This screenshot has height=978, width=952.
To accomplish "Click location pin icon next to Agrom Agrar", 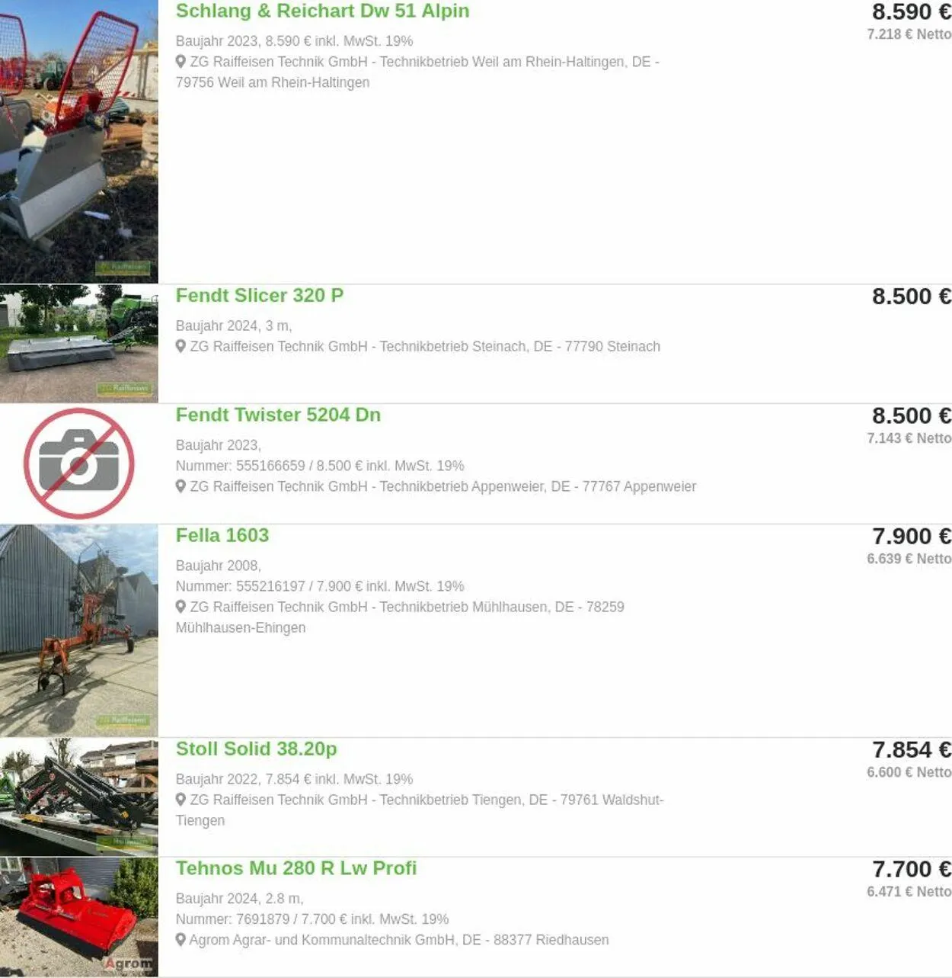I will point(180,940).
